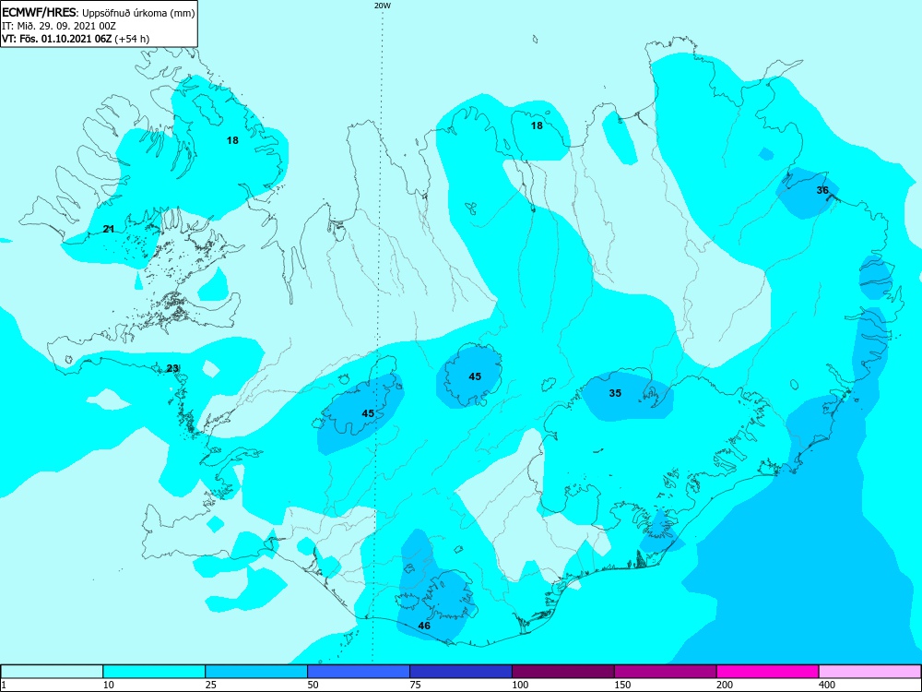Select the legend scale label '100'
Image resolution: width=922 pixels, height=692 pixels.
click(x=521, y=685)
